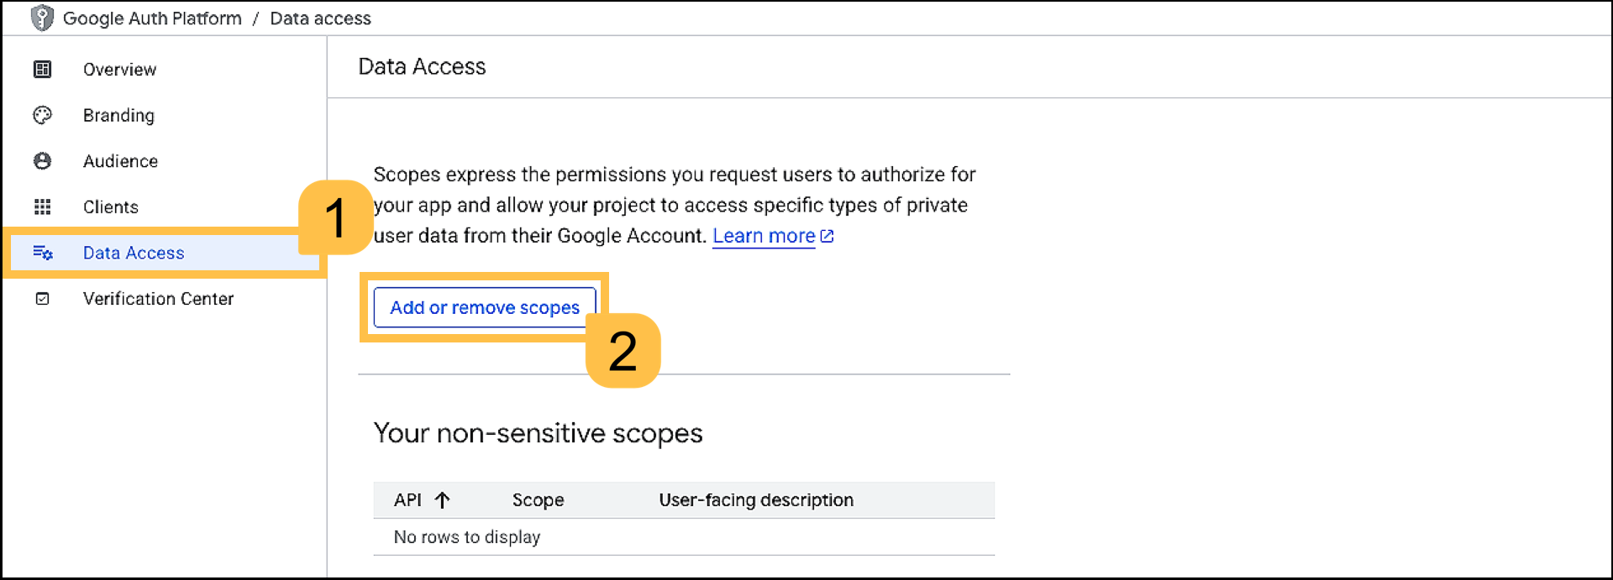Click the Data Access settings icon
1613x580 pixels.
(43, 253)
